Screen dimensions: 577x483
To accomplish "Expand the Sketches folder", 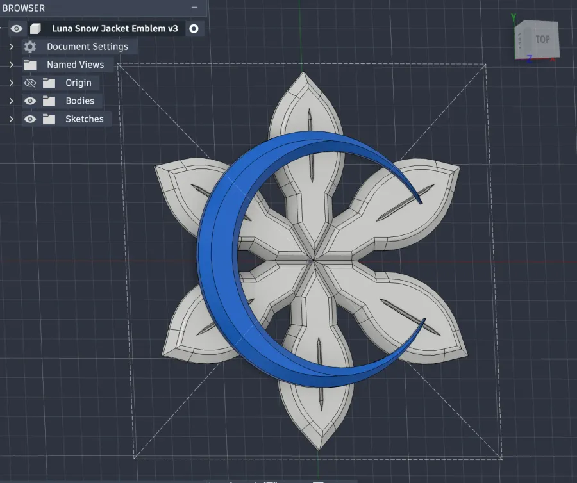I will [x=12, y=119].
